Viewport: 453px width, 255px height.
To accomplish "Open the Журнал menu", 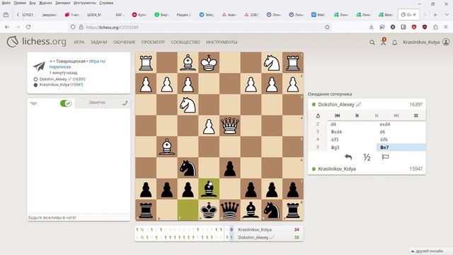I will coord(45,3).
